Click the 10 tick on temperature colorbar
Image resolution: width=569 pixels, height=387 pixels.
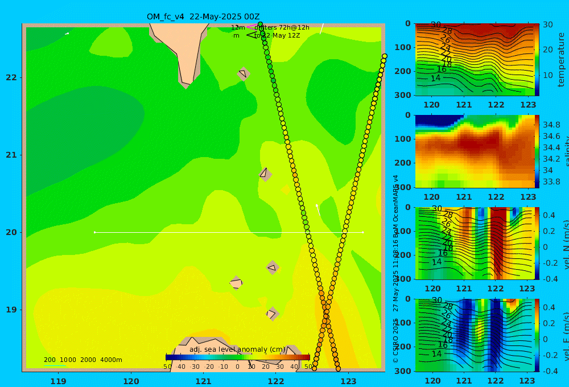[547, 75]
